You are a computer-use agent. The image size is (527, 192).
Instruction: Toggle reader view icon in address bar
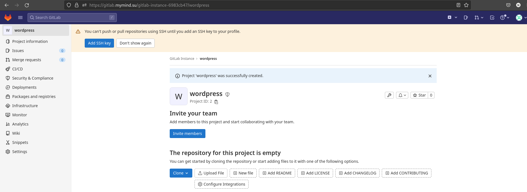[x=458, y=5]
